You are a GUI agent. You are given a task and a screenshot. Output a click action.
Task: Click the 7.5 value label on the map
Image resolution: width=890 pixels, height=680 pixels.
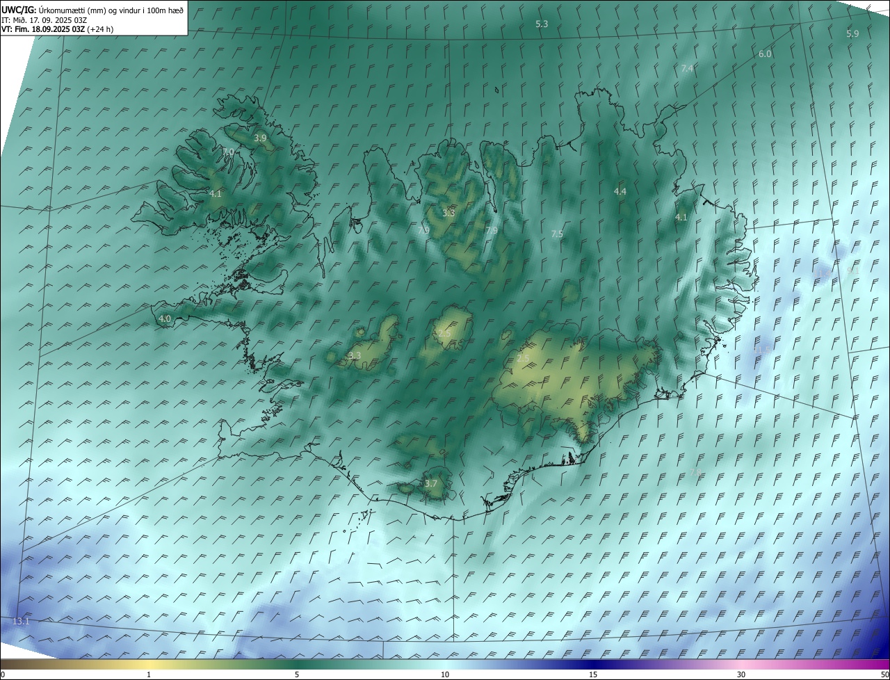(x=557, y=234)
